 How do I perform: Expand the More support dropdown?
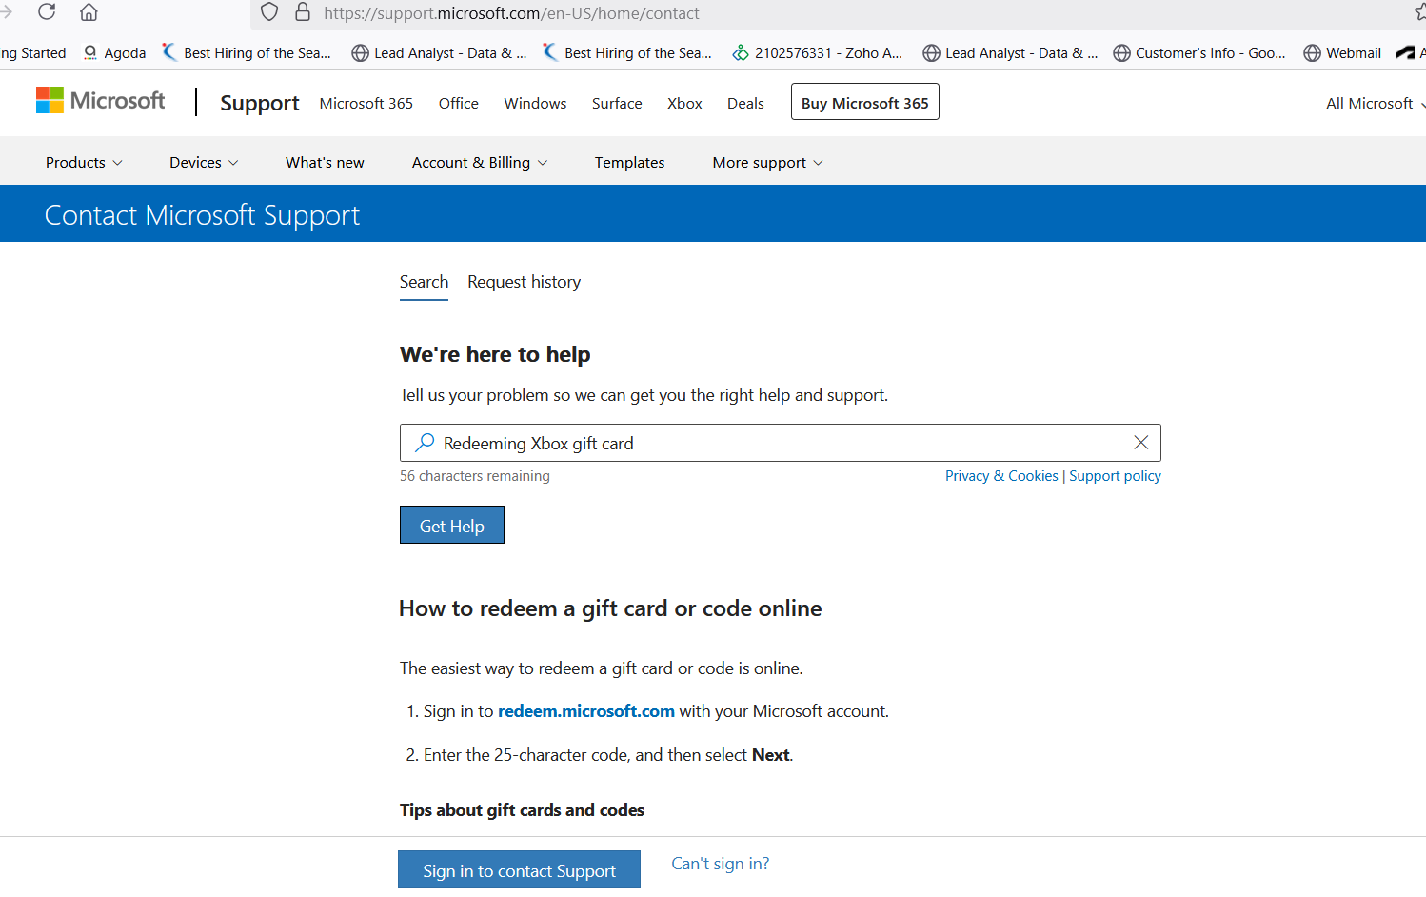(766, 162)
